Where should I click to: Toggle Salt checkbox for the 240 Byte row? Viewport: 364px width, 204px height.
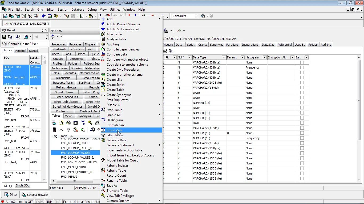coord(302,83)
